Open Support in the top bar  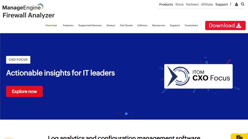(x=221, y=4)
